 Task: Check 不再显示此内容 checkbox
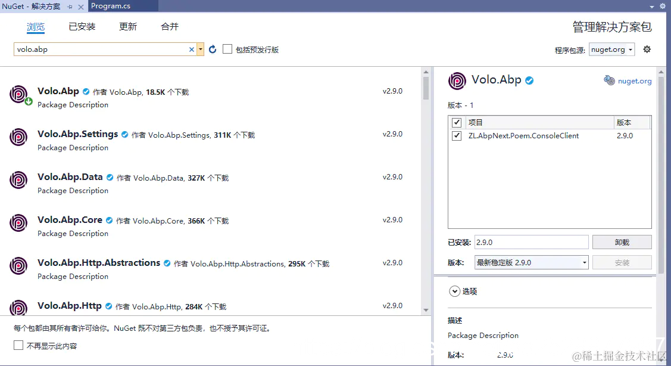18,345
